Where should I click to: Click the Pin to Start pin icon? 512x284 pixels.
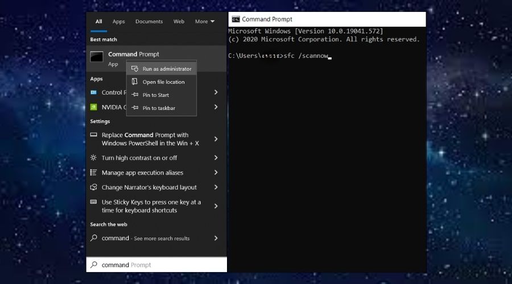click(x=134, y=95)
